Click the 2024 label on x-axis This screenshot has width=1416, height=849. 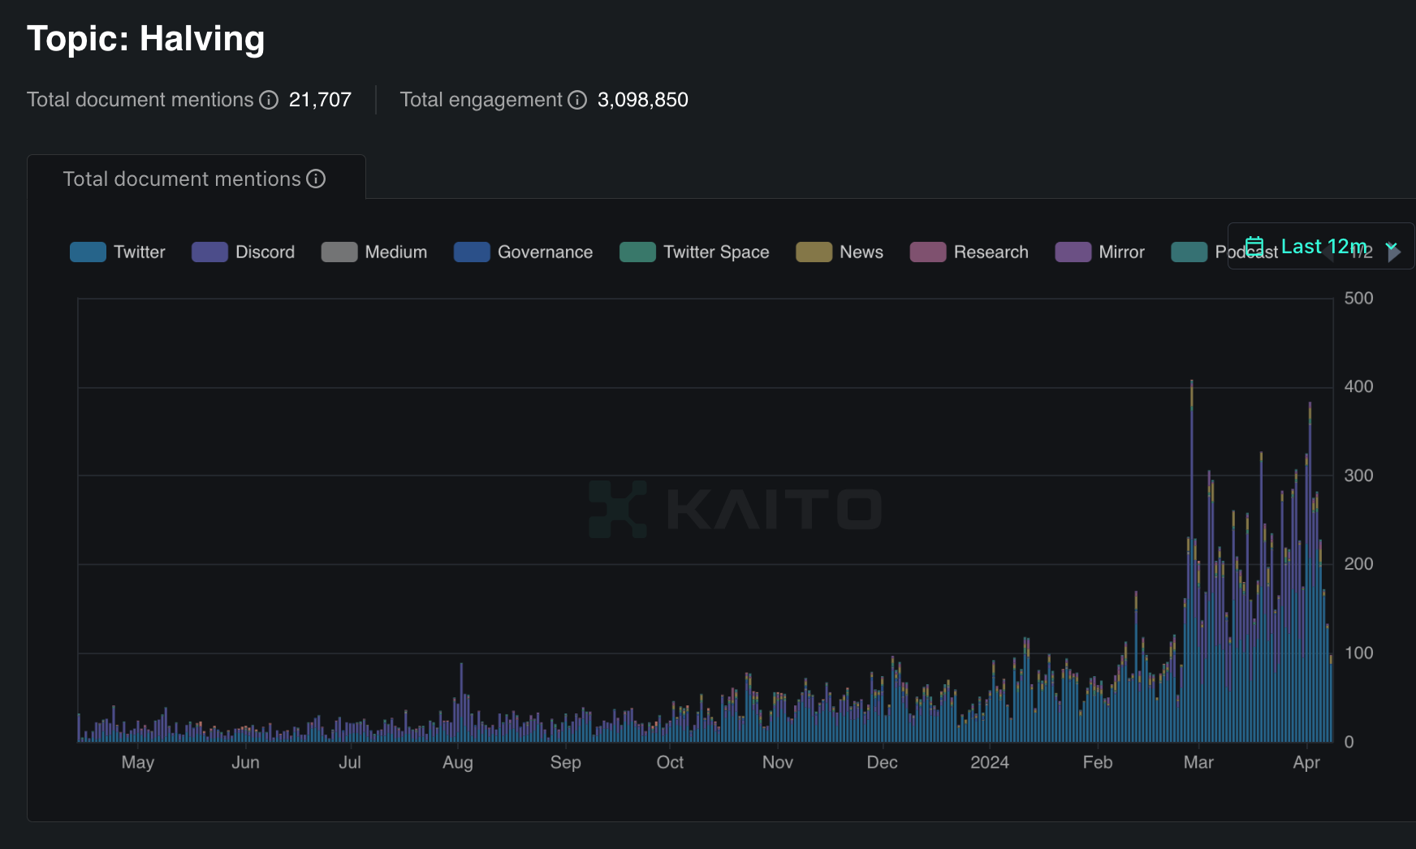(990, 762)
